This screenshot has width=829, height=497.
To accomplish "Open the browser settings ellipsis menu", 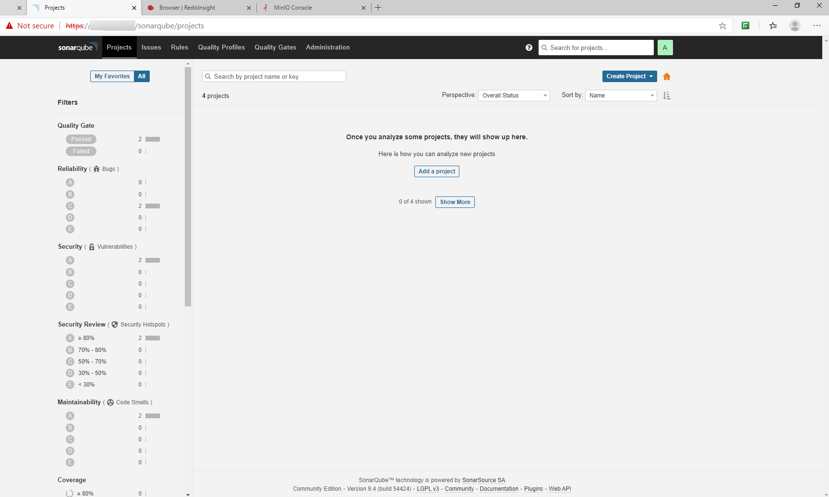I will (817, 26).
